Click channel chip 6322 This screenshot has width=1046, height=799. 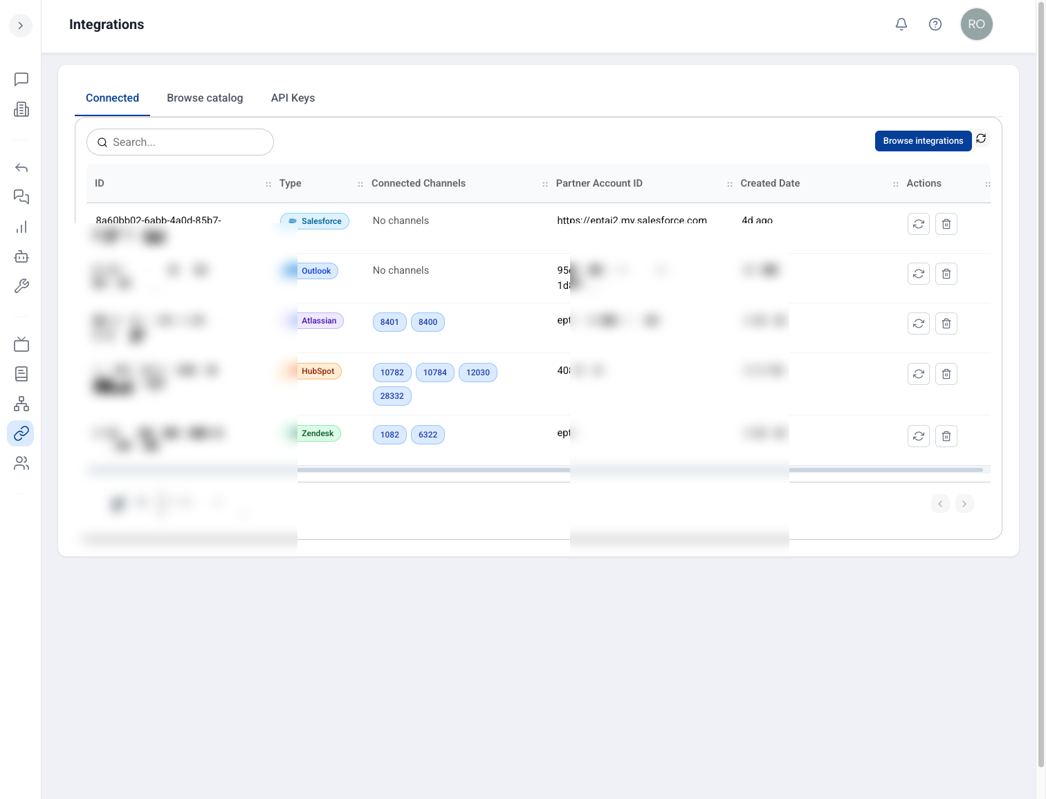428,435
